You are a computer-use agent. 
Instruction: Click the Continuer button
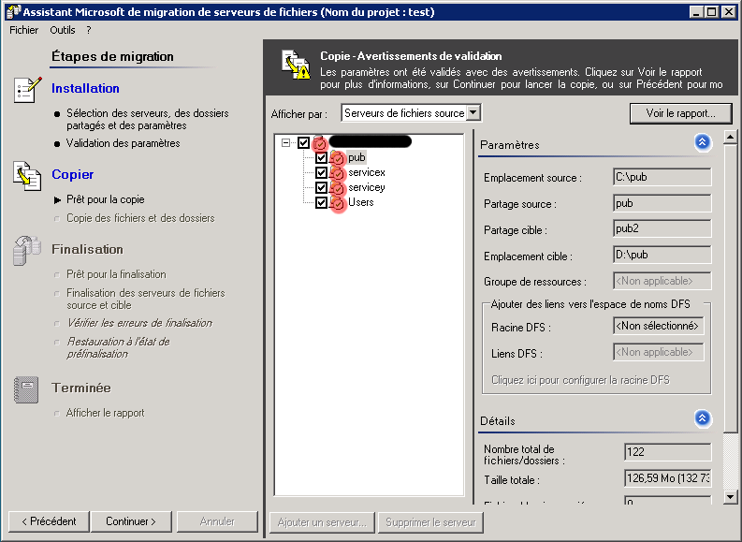(x=130, y=521)
